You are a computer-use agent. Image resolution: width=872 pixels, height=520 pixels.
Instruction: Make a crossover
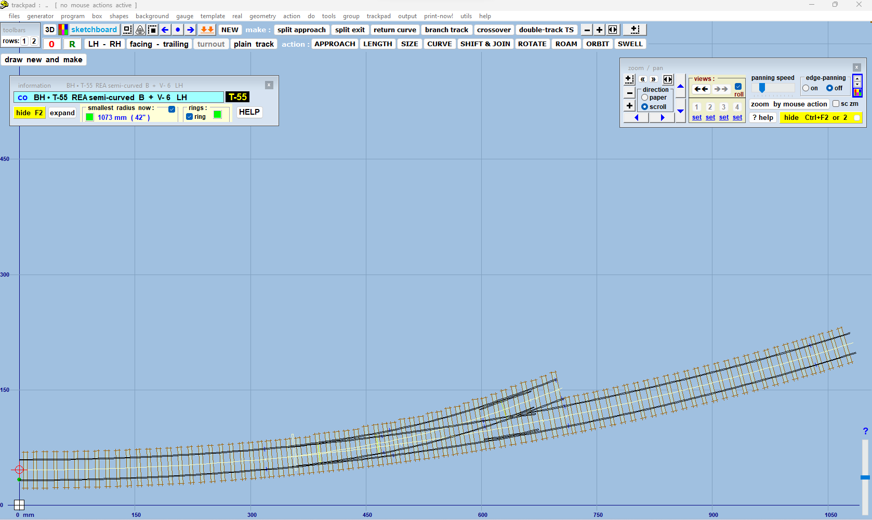pyautogui.click(x=494, y=30)
